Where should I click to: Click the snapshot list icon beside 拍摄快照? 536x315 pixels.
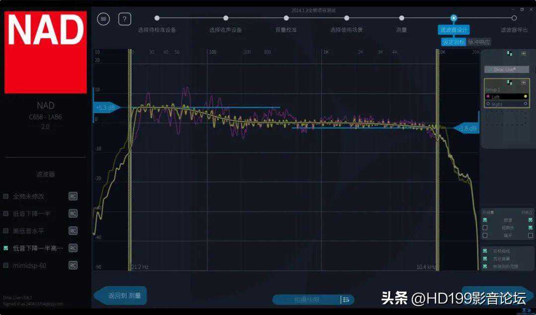click(346, 299)
